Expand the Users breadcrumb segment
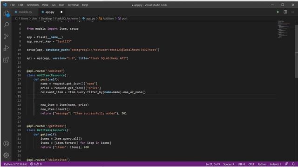Screen dimensions: 298x167 pyautogui.click(x=25, y=19)
